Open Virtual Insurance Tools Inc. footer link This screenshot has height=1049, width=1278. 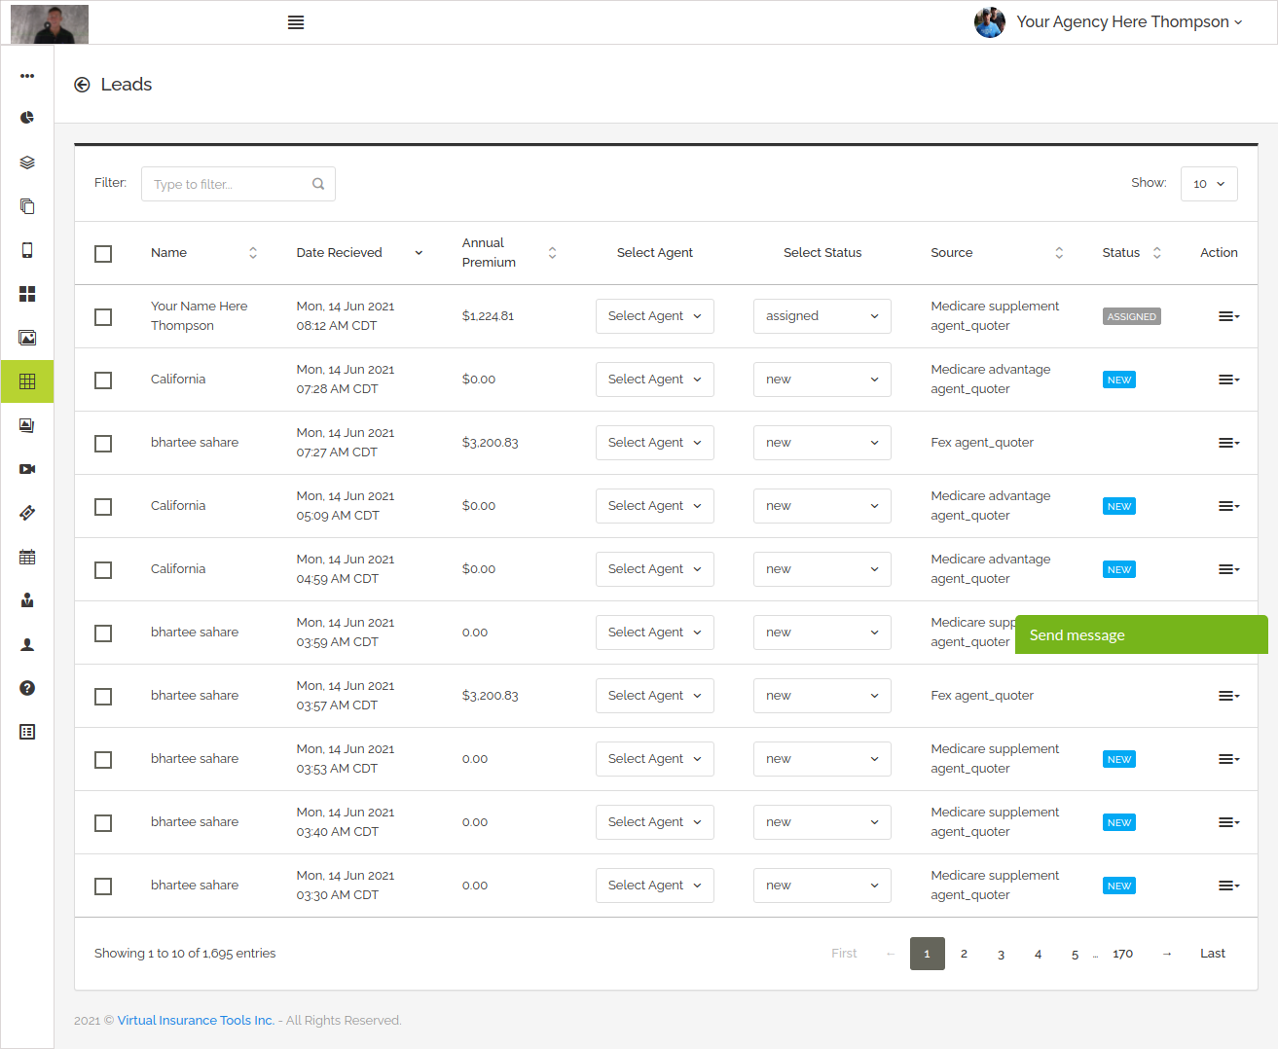(x=196, y=1020)
